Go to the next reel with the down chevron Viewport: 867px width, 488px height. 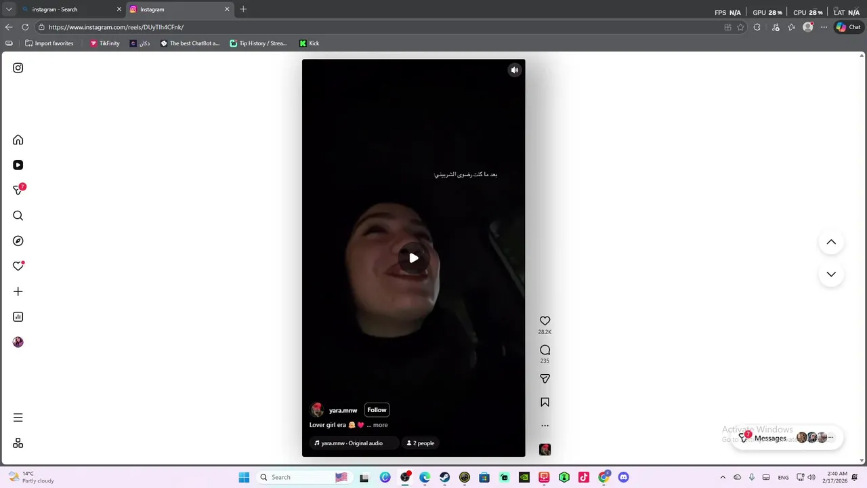point(831,274)
